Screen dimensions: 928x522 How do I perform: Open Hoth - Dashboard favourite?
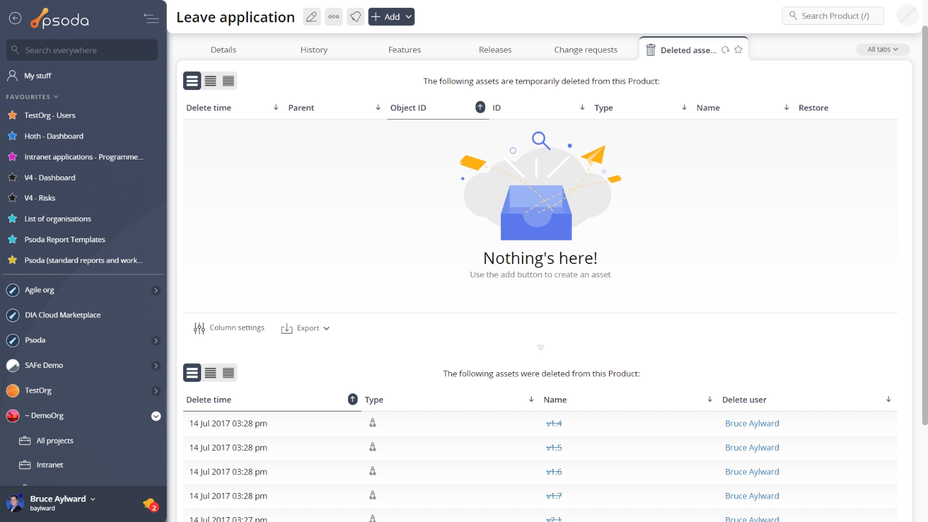(x=54, y=136)
